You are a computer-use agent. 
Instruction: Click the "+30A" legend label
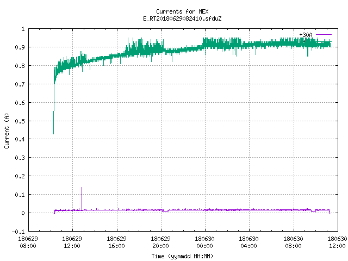point(306,35)
